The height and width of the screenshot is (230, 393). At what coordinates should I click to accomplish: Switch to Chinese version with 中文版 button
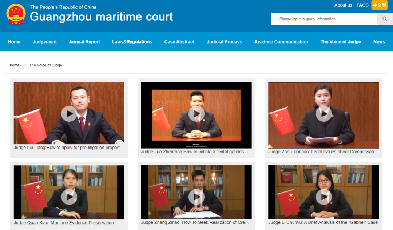pyautogui.click(x=380, y=5)
